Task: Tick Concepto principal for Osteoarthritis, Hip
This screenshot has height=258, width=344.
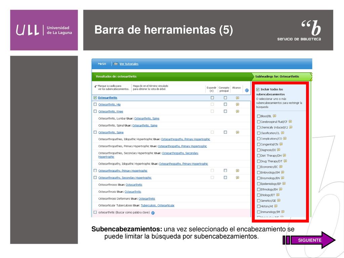Action: pyautogui.click(x=225, y=104)
